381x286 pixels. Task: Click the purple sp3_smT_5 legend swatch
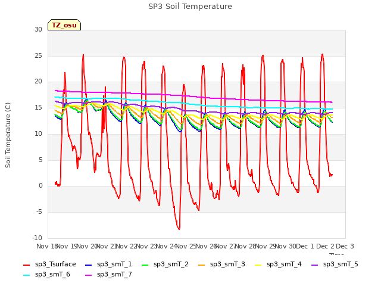pos(315,265)
